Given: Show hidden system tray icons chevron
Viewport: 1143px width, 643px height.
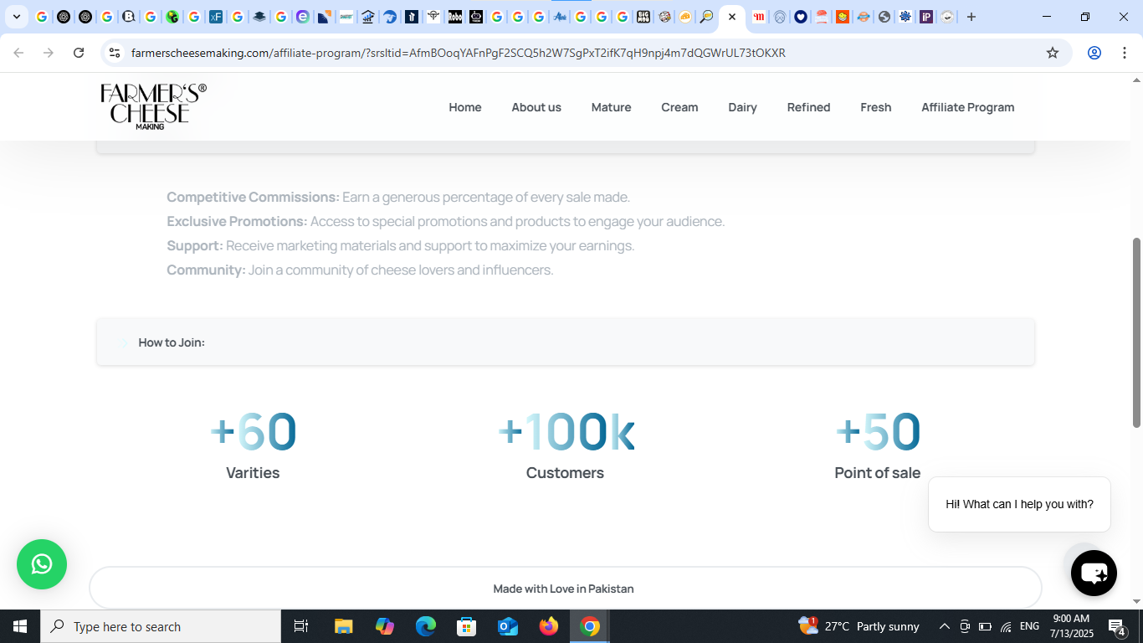Looking at the screenshot, I should 945,626.
